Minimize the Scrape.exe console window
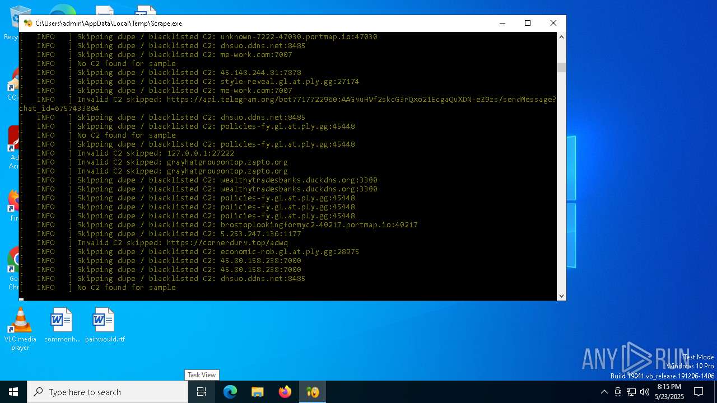Screen dimensions: 717x403 click(502, 23)
